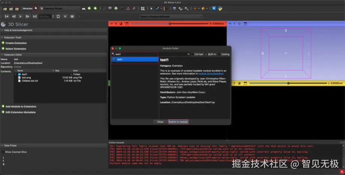Image resolution: width=345 pixels, height=175 pixels.
Task: Collapse Extension Editor section
Action: tap(54, 55)
